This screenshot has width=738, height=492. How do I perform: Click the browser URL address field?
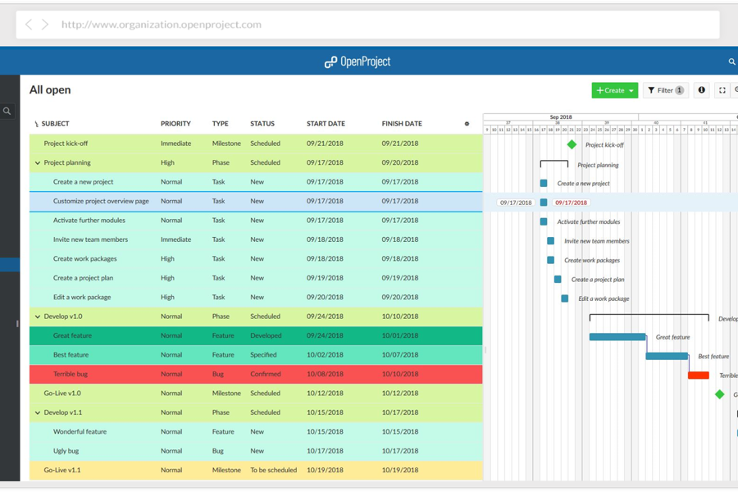pyautogui.click(x=367, y=25)
